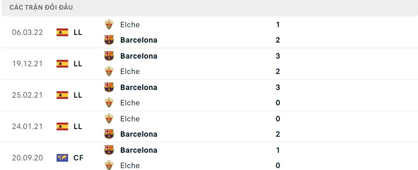Click Barcelona's score 3 in 25.02.21 match

[278, 87]
